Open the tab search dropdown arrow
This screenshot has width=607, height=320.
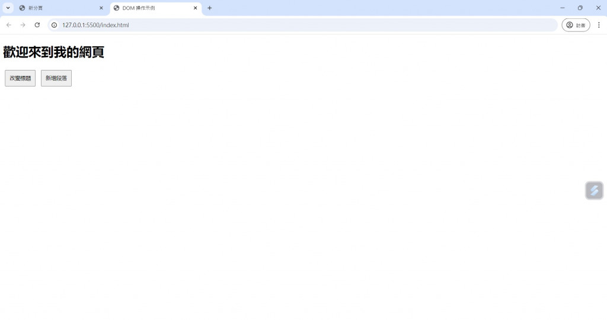click(x=8, y=8)
